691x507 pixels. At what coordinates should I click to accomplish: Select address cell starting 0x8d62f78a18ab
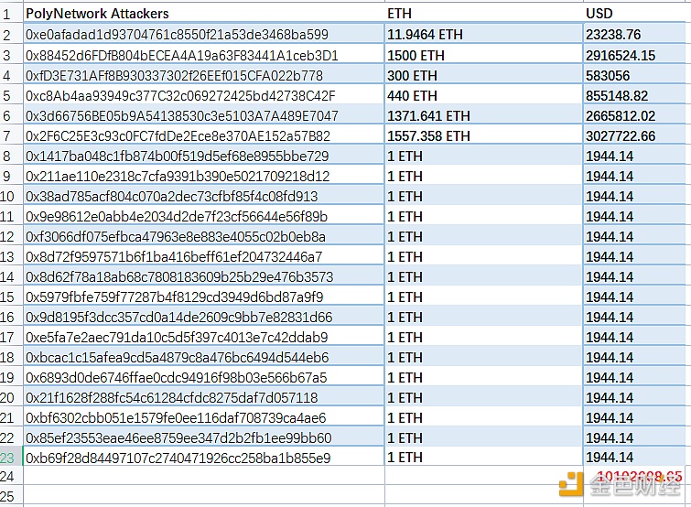pos(203,276)
